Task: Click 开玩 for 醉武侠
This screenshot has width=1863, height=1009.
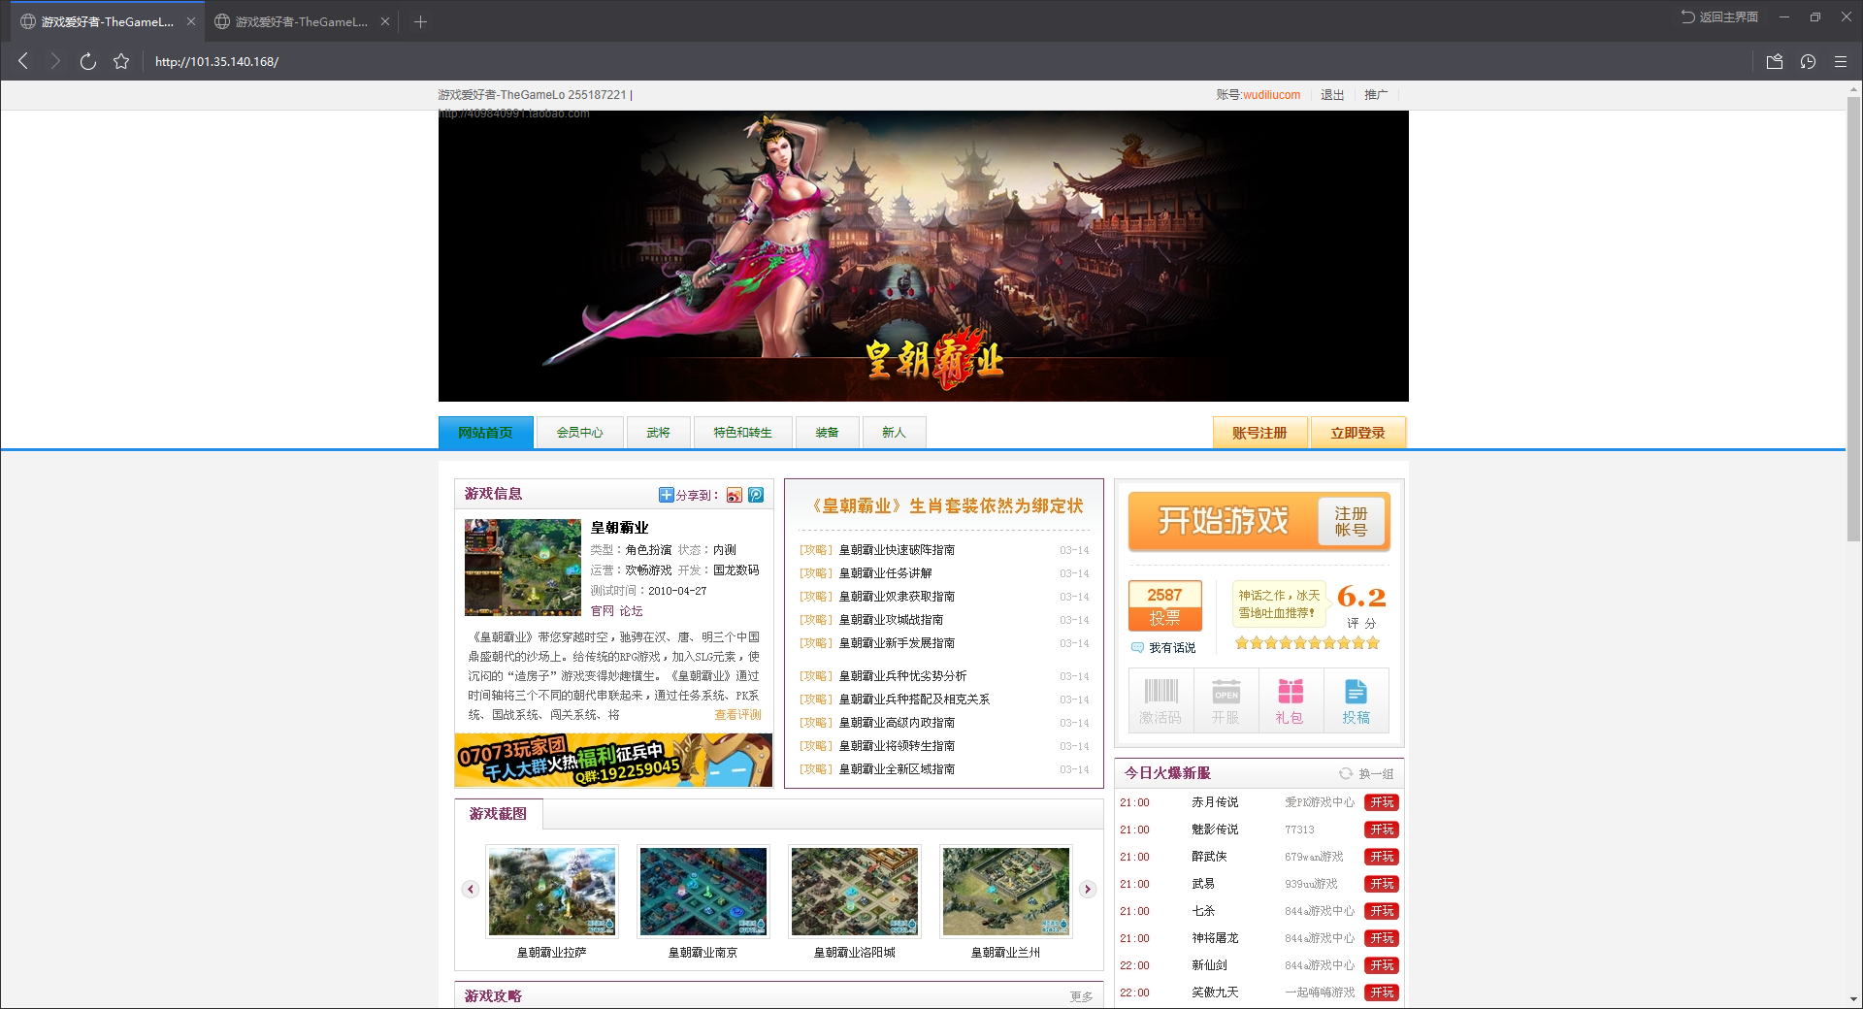Action: pos(1382,857)
